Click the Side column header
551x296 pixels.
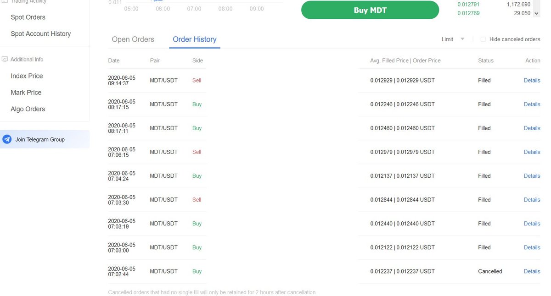click(197, 60)
